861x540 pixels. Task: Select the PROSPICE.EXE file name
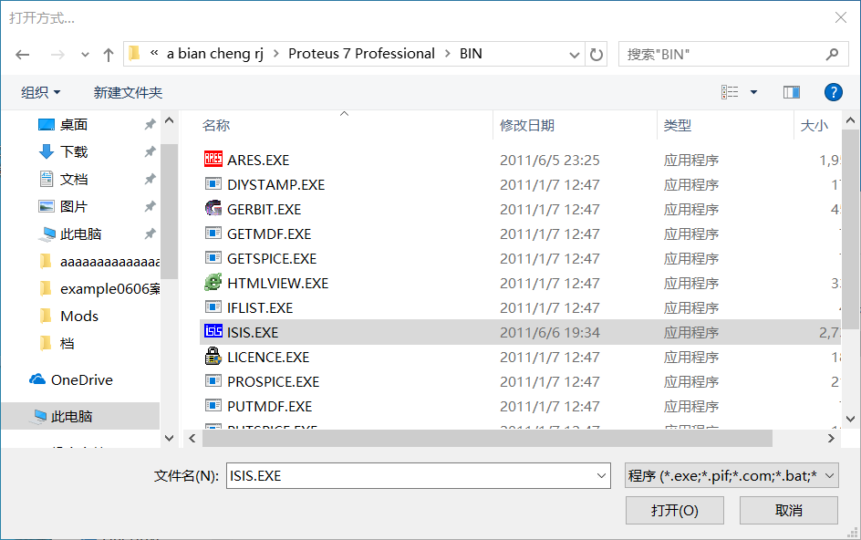coord(273,382)
